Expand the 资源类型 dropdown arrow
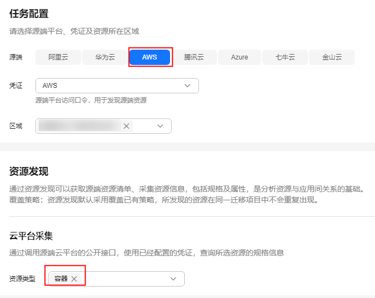Screen dimensions: 375x298 click(173, 279)
